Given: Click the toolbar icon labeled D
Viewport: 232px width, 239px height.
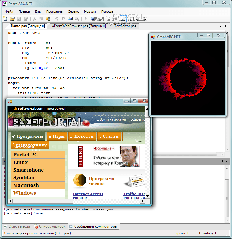Looking at the screenshot, I should point(132,19).
